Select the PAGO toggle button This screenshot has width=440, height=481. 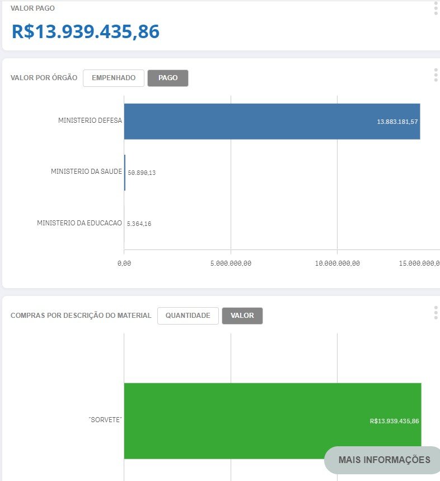point(168,78)
